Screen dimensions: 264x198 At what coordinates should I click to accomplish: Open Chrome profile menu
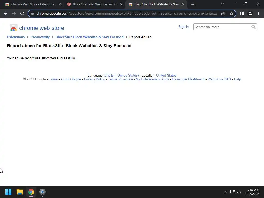(250, 13)
